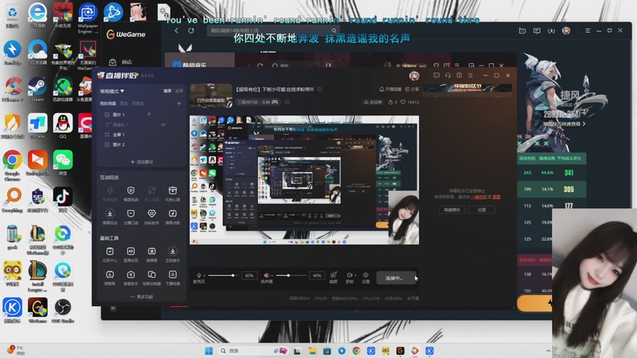Toggle visibility of 图片 1 source
Viewport: 637px width, 358px height.
pos(150,115)
